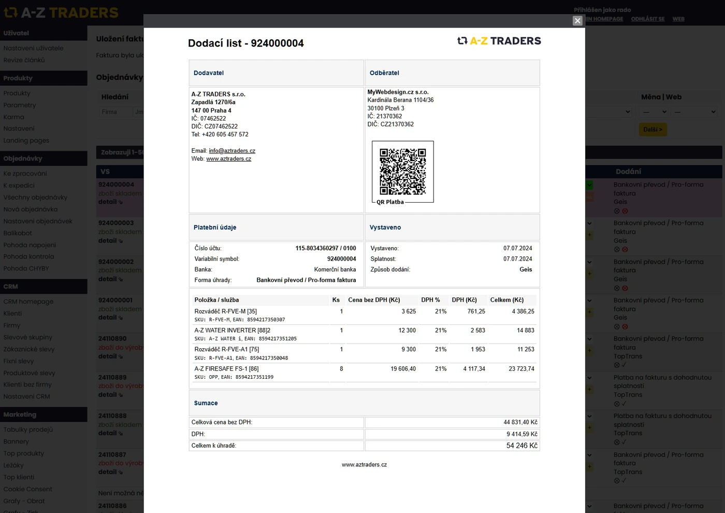Screen dimensions: 725x513
Task: Open the www.aztraders.cz web link
Action: tap(228, 159)
